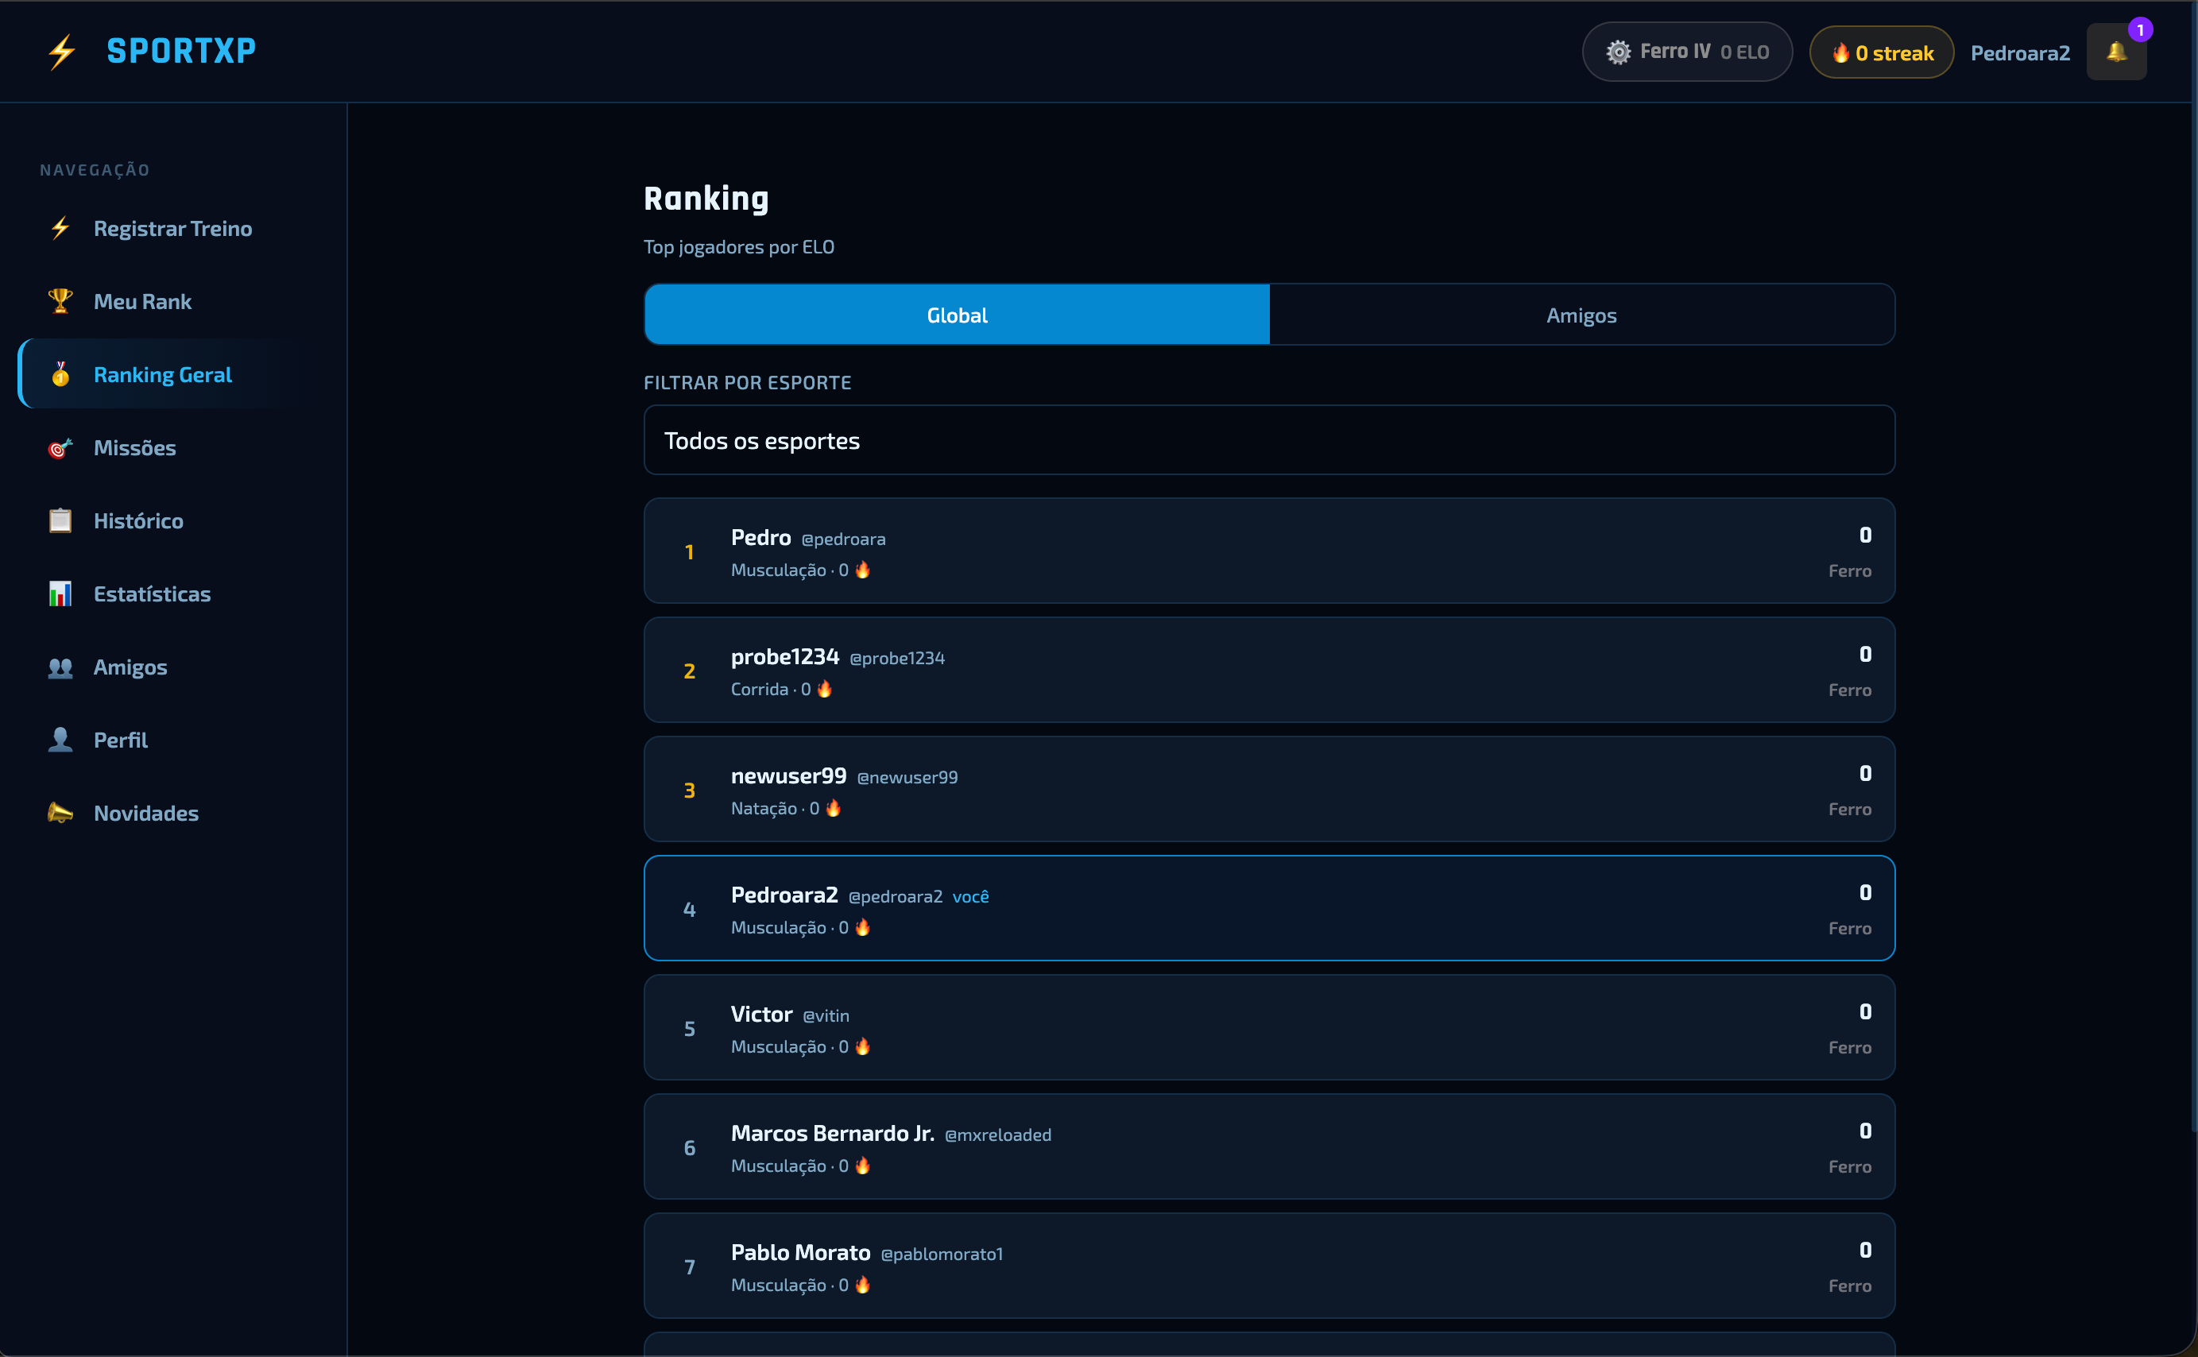
Task: Click the Meu Rank trophy icon
Action: [x=60, y=300]
